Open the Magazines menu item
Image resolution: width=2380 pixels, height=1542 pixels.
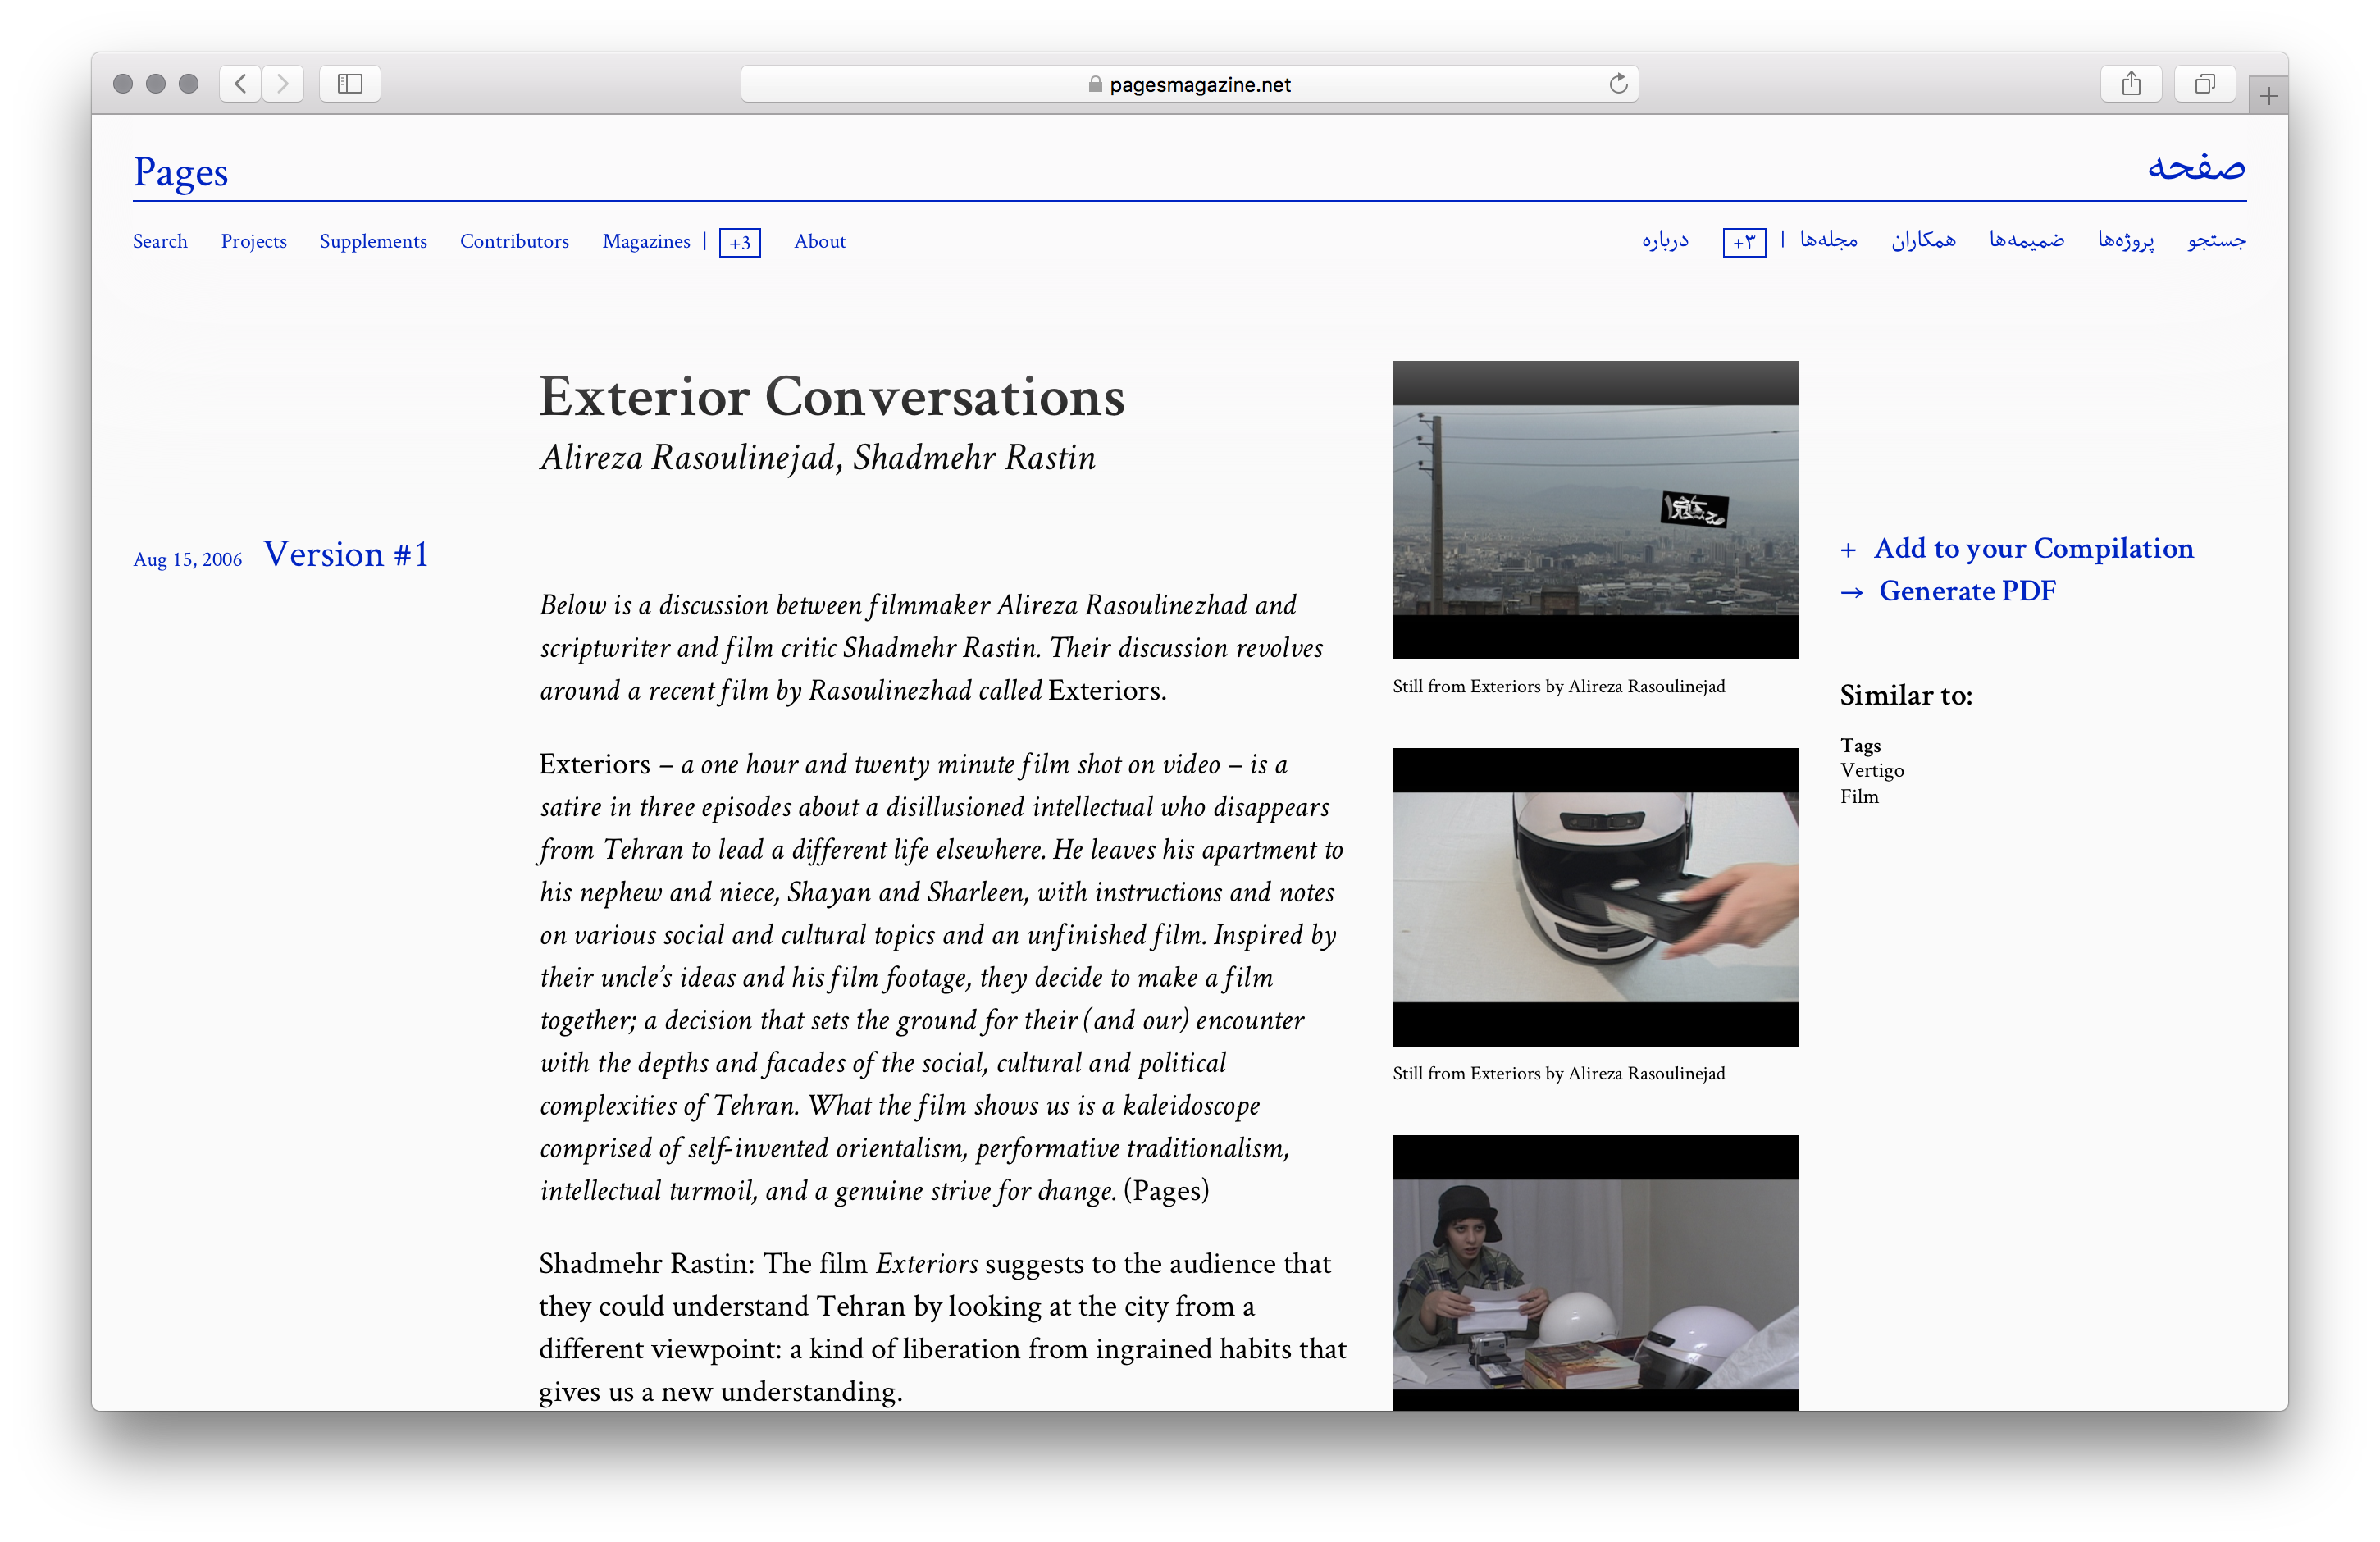646,241
